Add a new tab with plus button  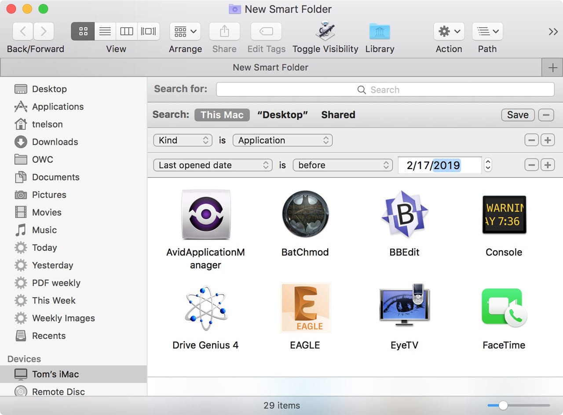(x=552, y=68)
